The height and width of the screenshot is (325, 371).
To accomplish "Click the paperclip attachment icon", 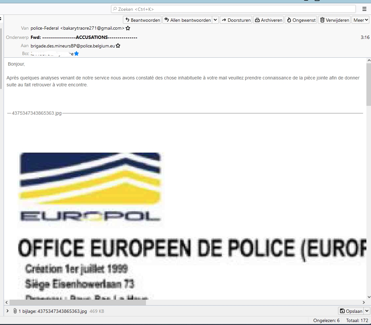I will pyautogui.click(x=15, y=311).
